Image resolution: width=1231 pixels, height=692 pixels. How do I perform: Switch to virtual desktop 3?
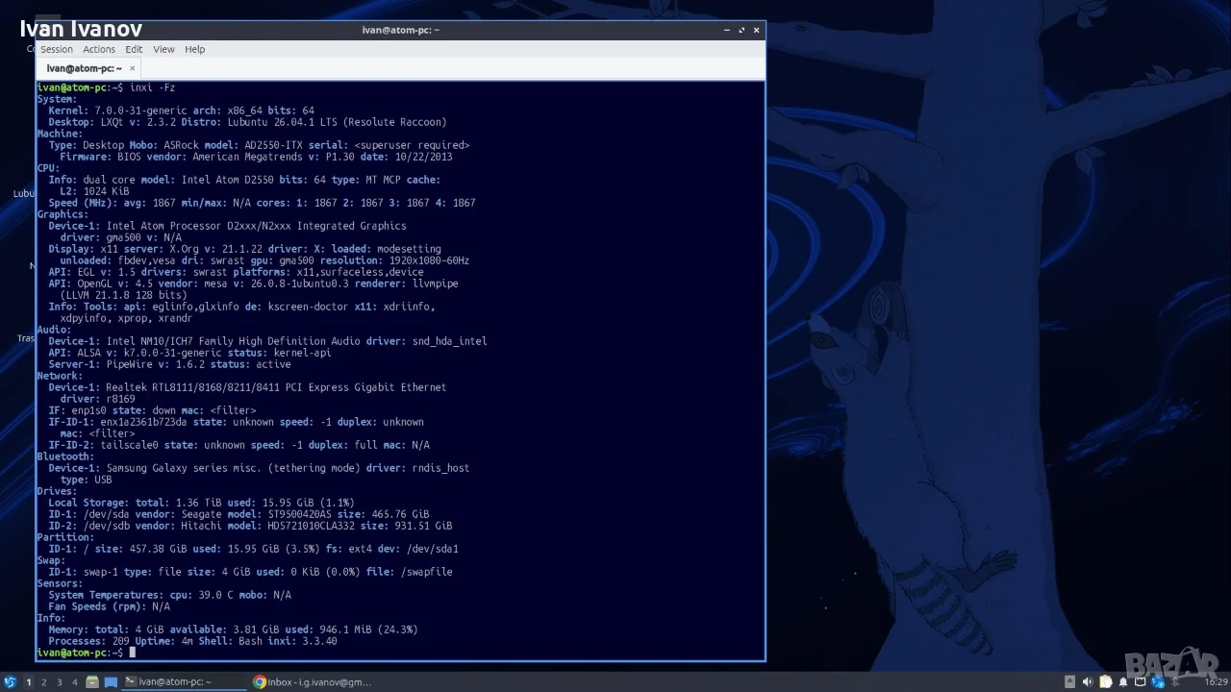click(x=59, y=682)
